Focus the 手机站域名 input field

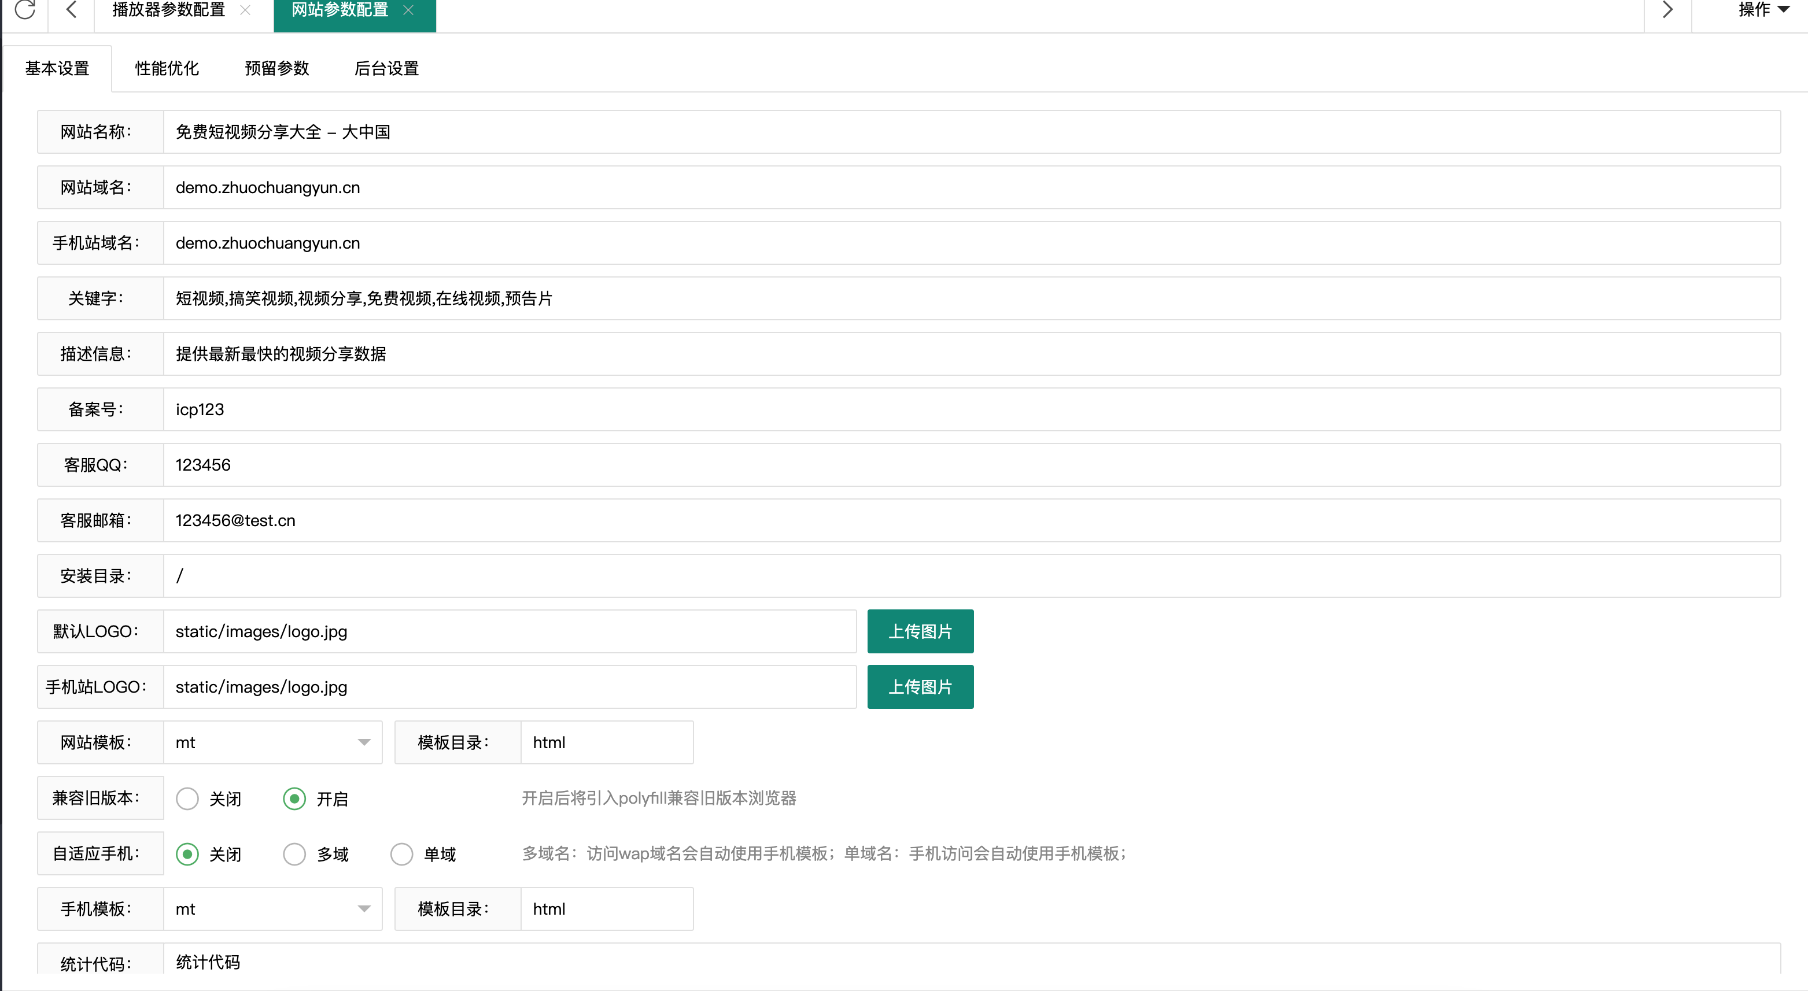(972, 243)
